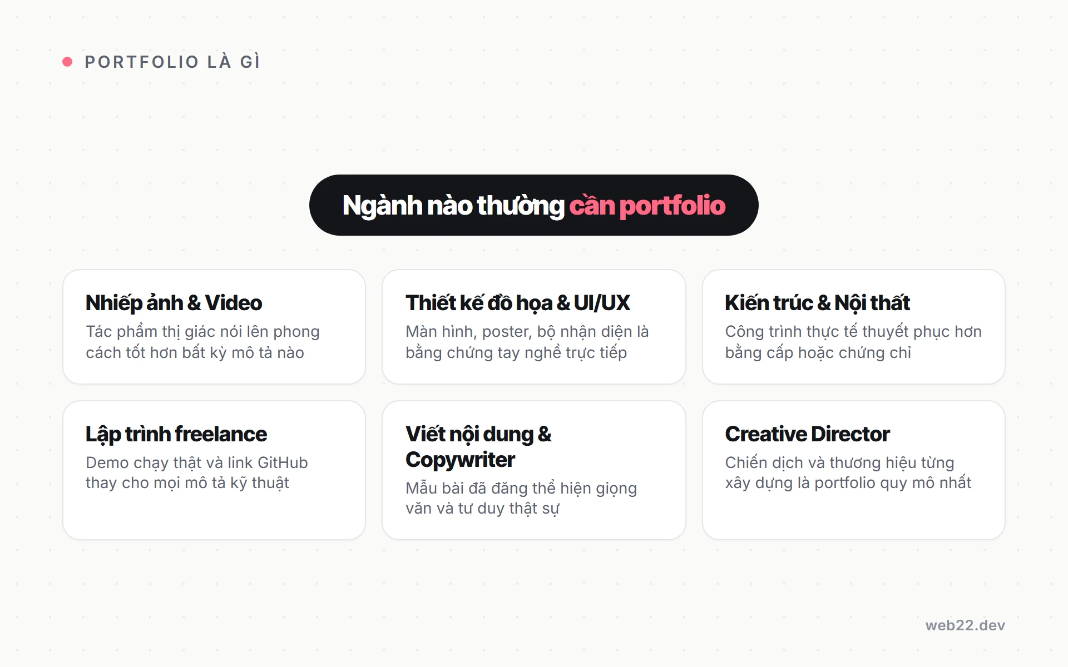Select the 'Nhiếp ảnh & Video' card title
The image size is (1068, 667).
(x=174, y=303)
